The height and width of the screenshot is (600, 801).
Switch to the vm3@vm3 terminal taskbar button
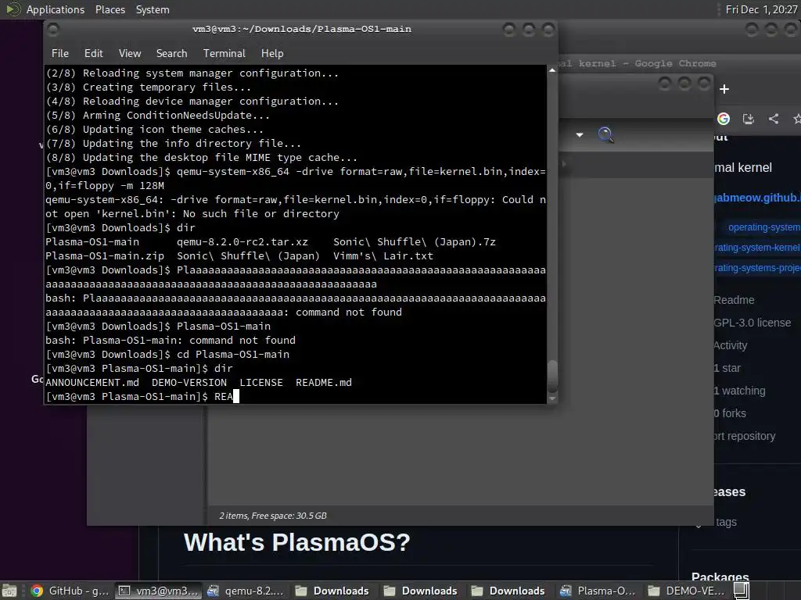click(x=158, y=591)
